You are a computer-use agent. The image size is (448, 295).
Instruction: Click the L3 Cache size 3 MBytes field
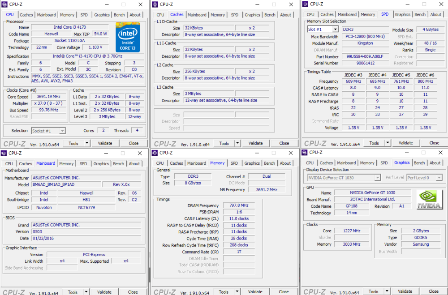209,94
